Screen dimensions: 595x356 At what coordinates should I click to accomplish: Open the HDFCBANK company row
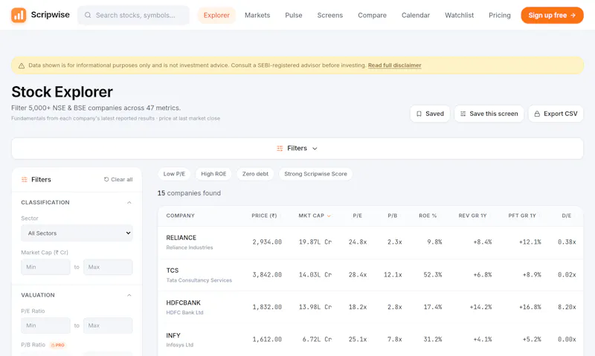370,308
